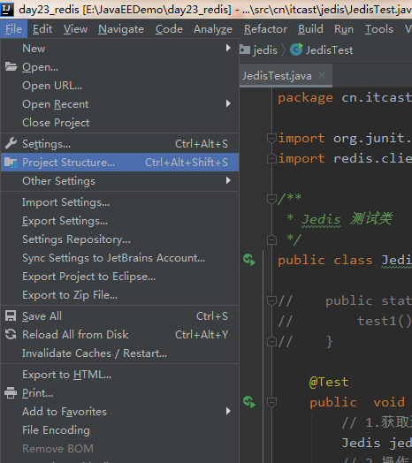Collapse the import block fold marker

271,138
